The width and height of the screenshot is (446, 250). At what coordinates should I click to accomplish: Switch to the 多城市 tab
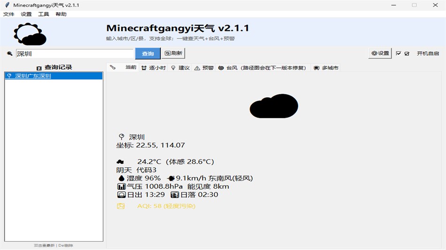(x=326, y=68)
